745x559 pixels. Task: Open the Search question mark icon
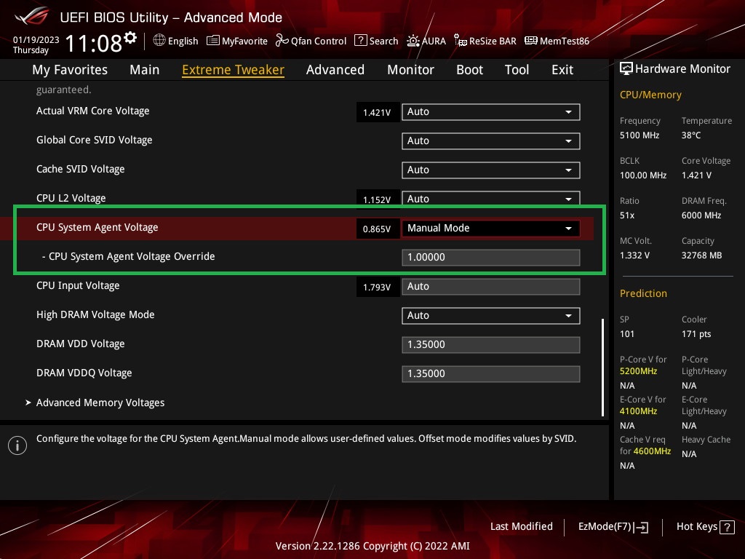tap(361, 41)
